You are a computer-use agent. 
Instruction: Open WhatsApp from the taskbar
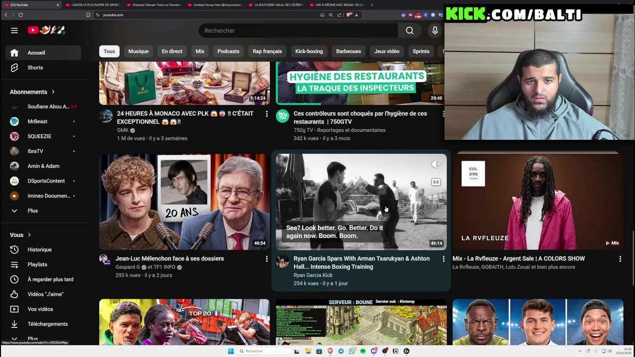coord(352,351)
